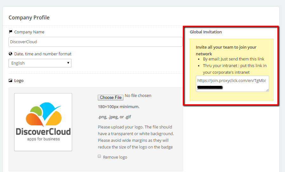The width and height of the screenshot is (285, 172).
Task: Click the picture icon beside Logo heading
Action: coord(10,81)
